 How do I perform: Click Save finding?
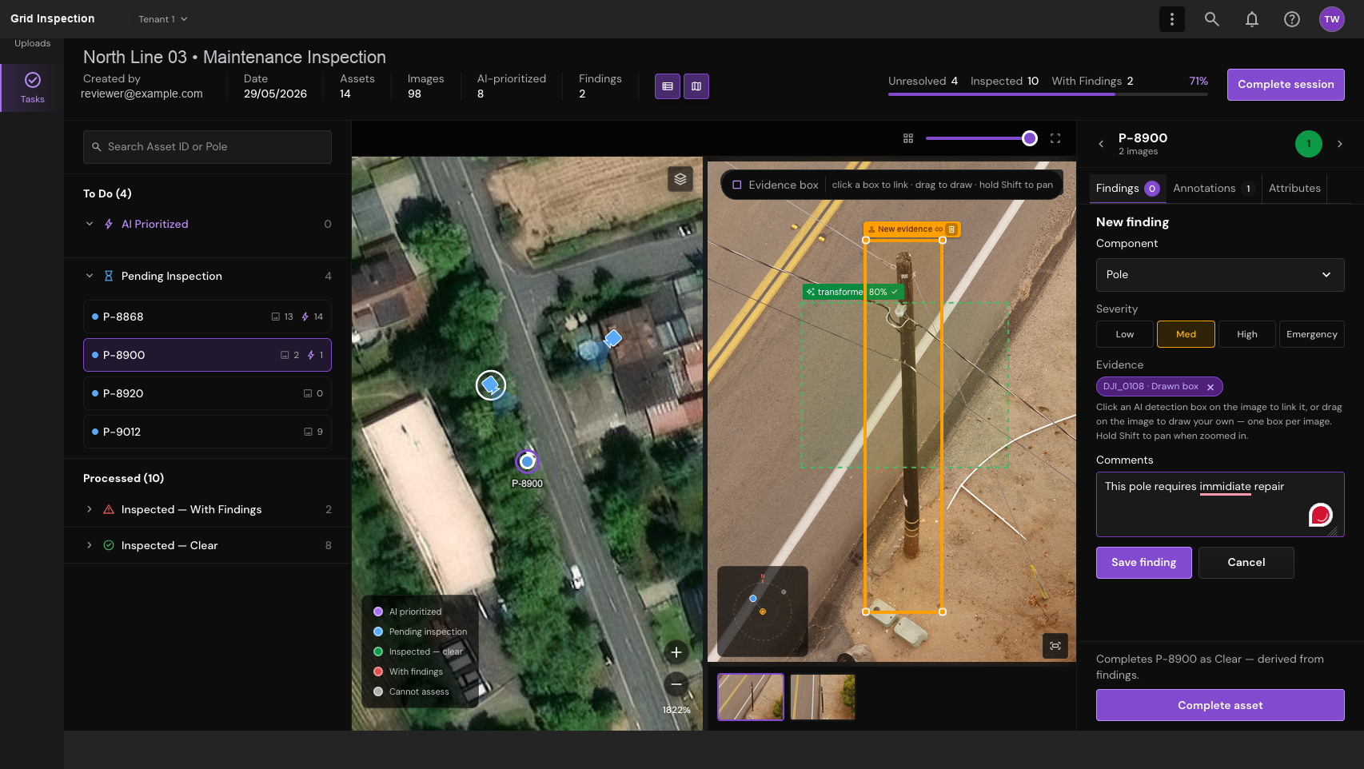click(1143, 563)
